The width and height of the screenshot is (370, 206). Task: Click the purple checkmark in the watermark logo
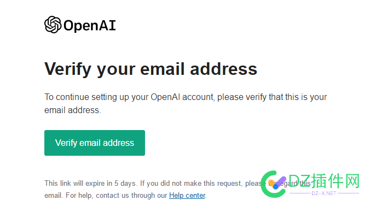(x=281, y=181)
